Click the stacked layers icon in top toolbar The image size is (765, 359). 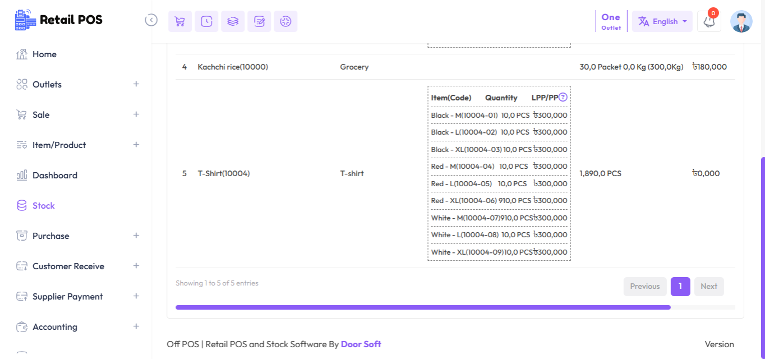[x=233, y=21]
